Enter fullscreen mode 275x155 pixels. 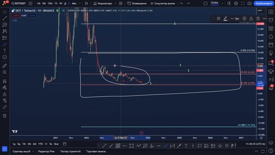pyautogui.click(x=242, y=3)
